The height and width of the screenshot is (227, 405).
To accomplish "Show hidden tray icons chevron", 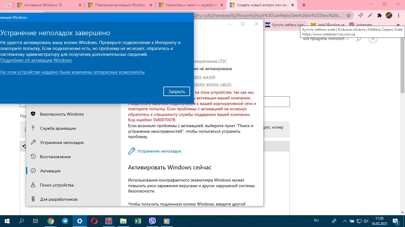I will pyautogui.click(x=345, y=221).
